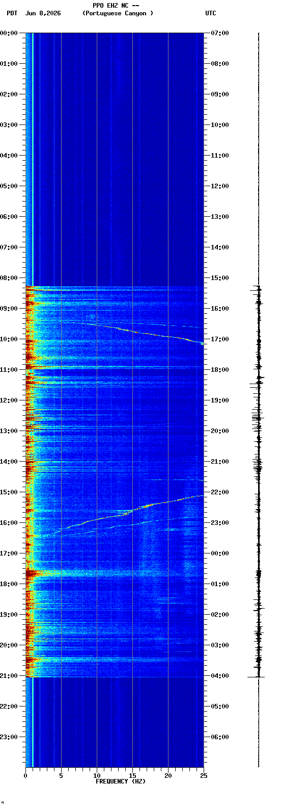Image resolution: width=281 pixels, height=808 pixels.
Task: Click 21:00 on the UTC axis
Action: pyautogui.click(x=220, y=462)
